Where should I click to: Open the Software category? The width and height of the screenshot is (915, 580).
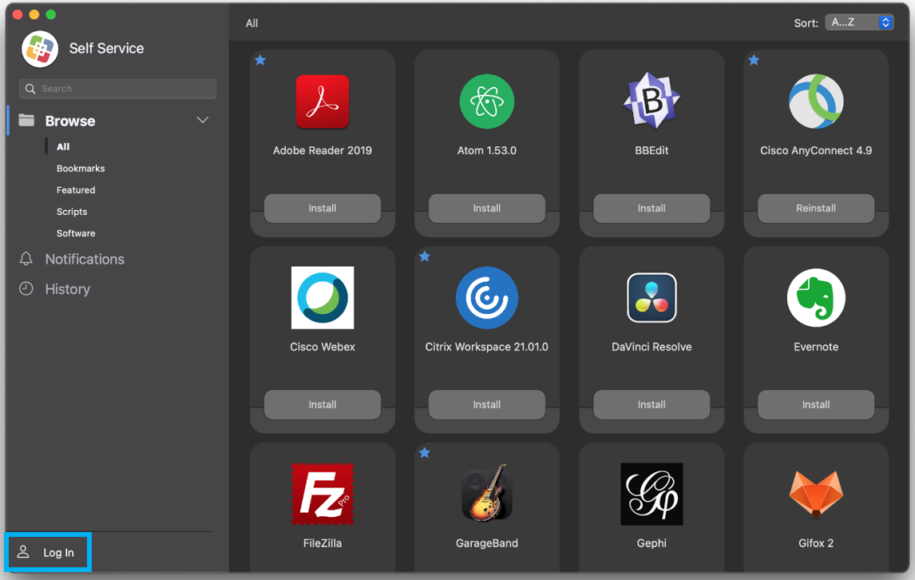(76, 233)
